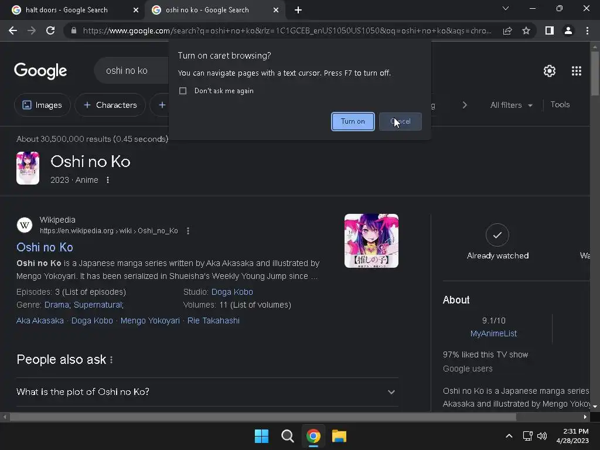Bookmark this tab with the star
Viewport: 600px width, 450px height.
point(526,30)
